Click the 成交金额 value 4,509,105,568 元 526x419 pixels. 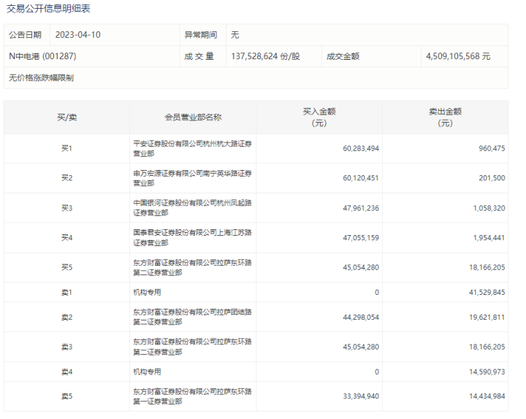[x=458, y=55]
